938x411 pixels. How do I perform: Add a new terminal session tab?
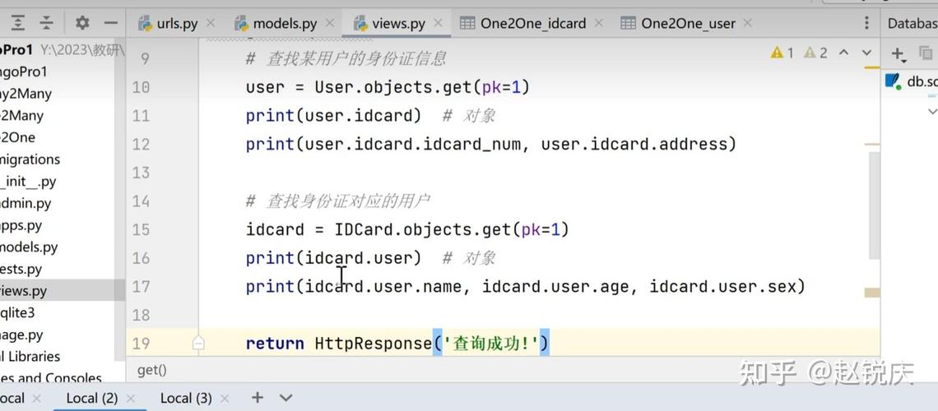[257, 398]
